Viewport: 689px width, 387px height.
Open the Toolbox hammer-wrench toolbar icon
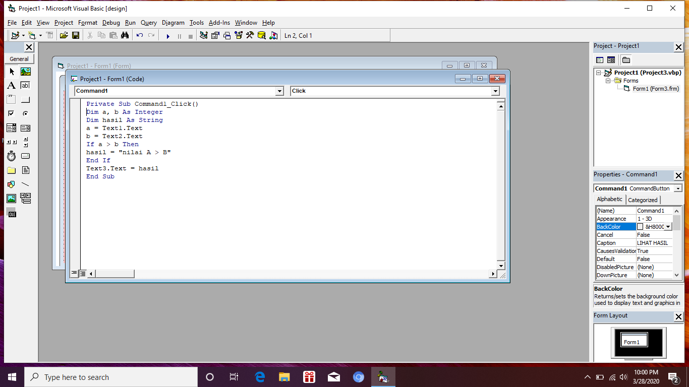click(250, 35)
